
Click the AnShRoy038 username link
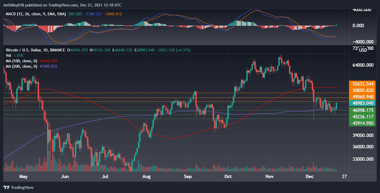14,5
